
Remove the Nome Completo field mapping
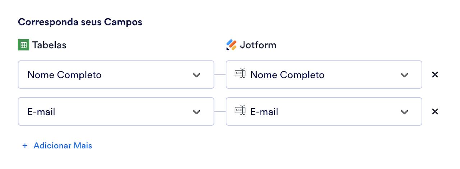point(435,74)
